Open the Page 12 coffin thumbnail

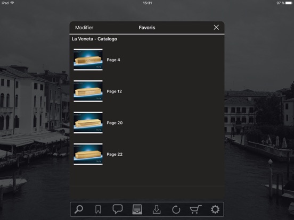tap(88, 91)
